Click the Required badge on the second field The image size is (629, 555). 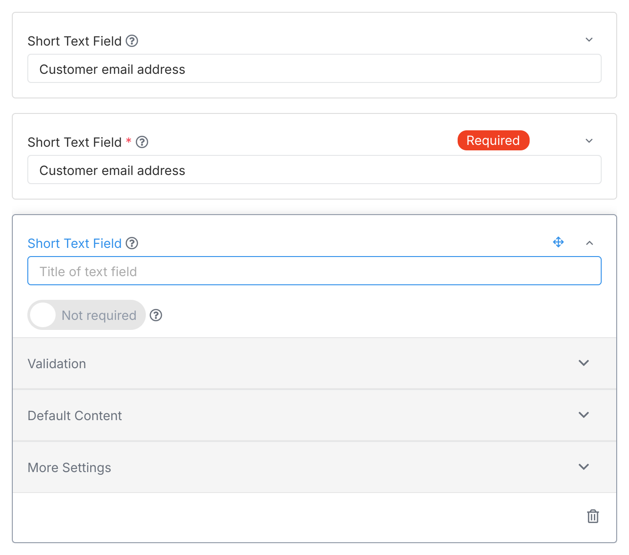[493, 140]
